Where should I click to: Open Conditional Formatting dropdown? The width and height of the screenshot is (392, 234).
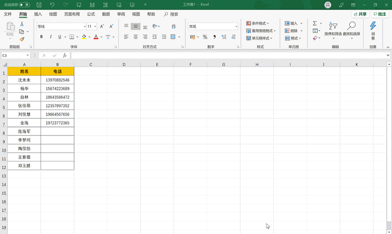click(258, 23)
